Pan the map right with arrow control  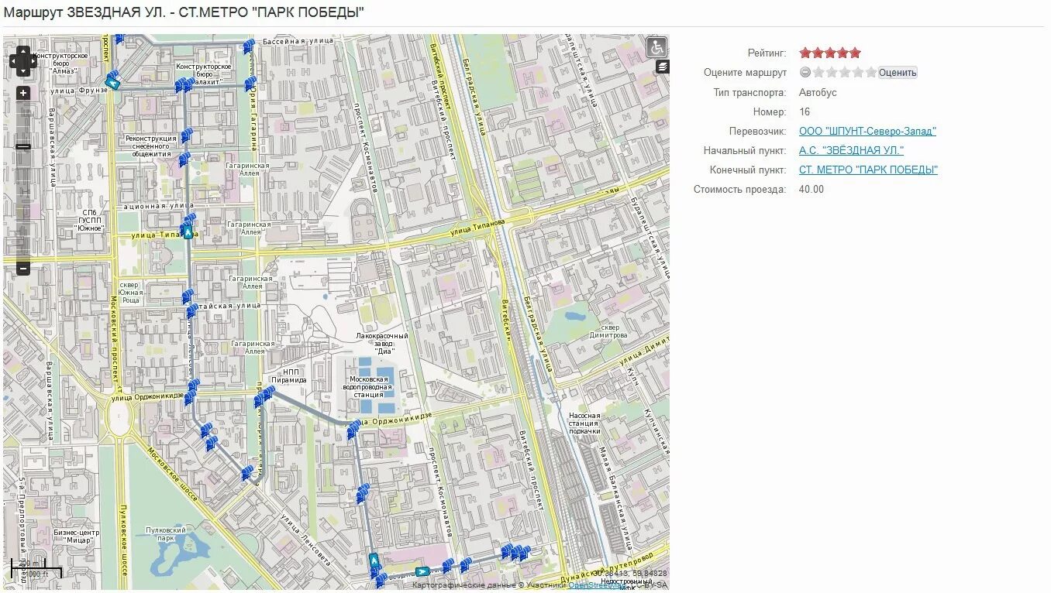pos(33,61)
